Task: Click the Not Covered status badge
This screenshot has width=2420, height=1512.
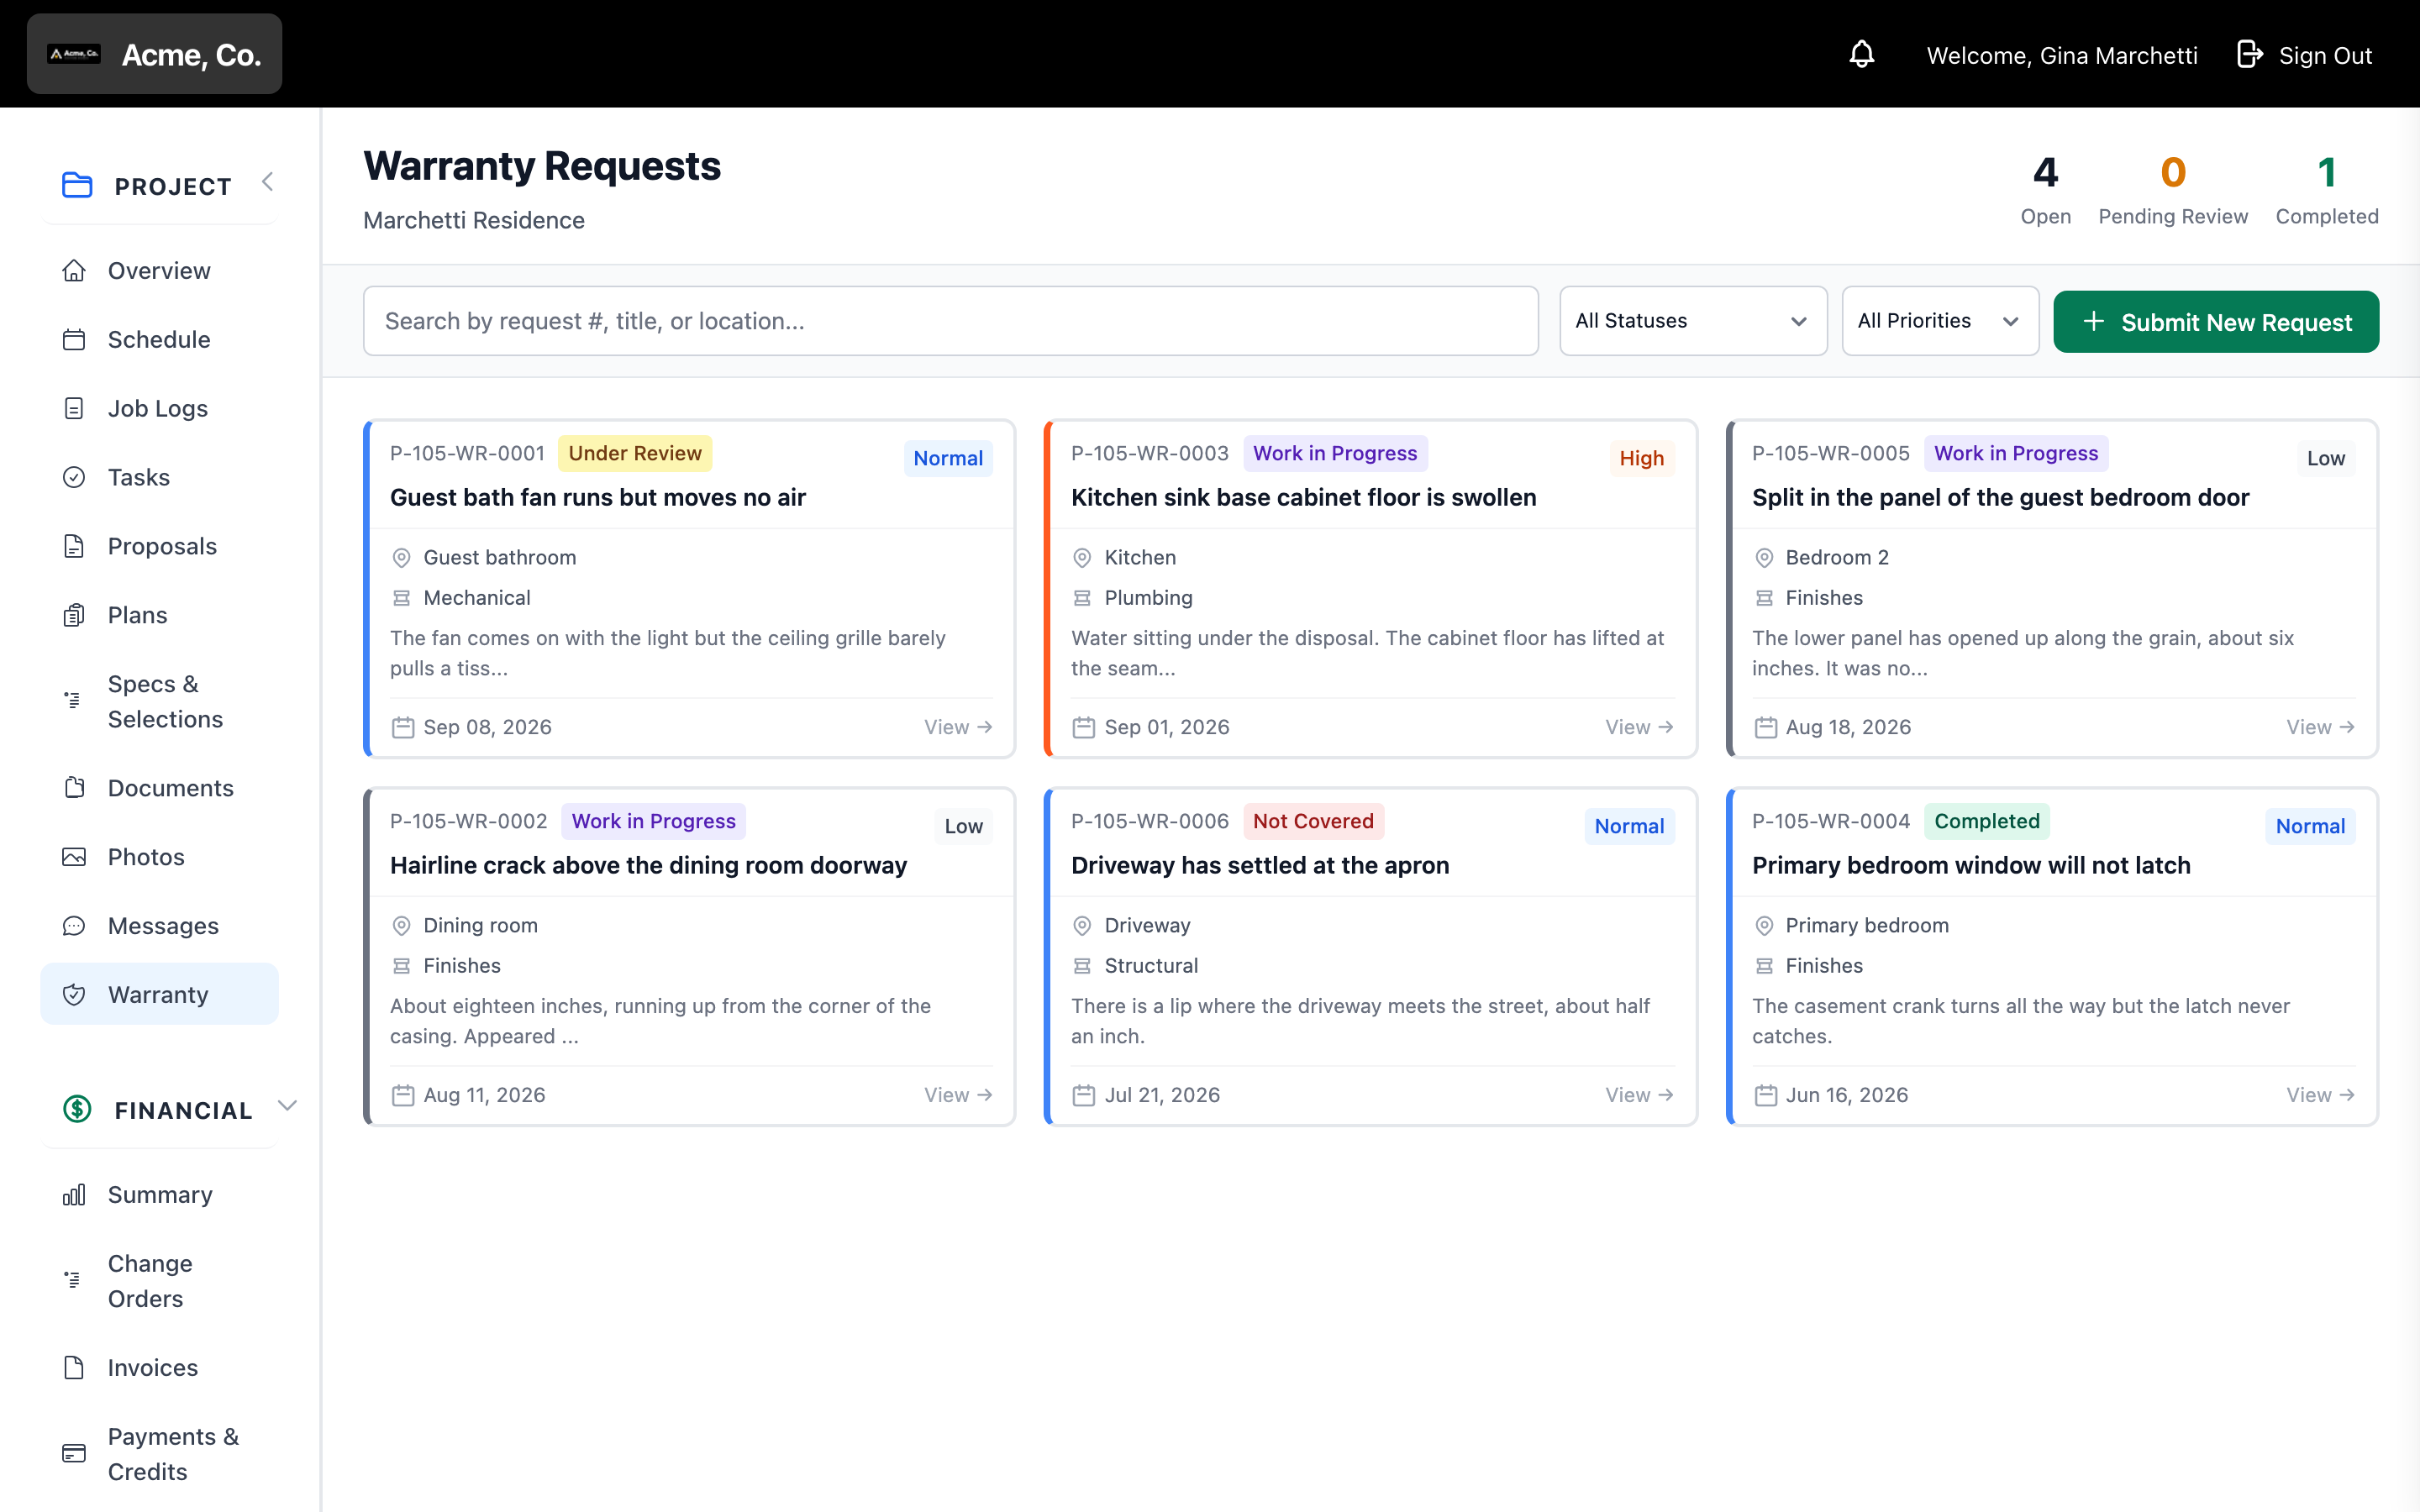Action: [x=1313, y=822]
